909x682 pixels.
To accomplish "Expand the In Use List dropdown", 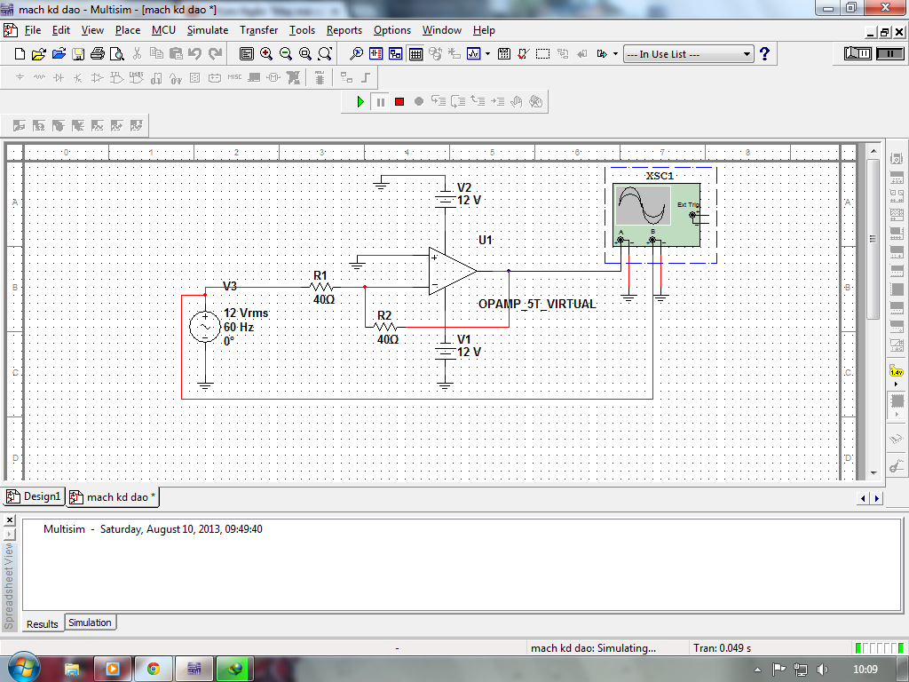I will (747, 54).
